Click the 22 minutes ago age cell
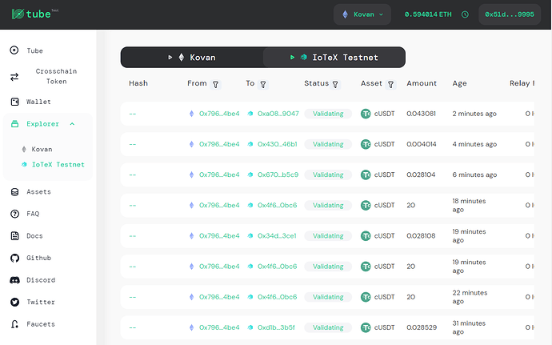 [x=470, y=297]
